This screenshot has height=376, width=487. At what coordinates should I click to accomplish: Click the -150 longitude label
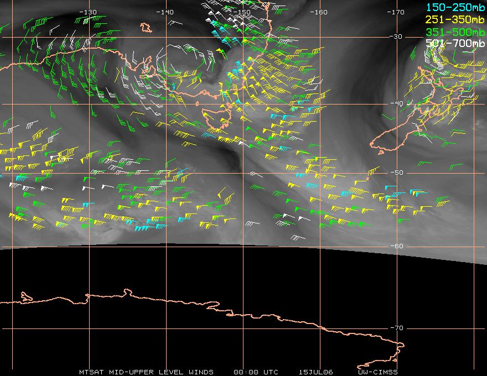point(242,12)
